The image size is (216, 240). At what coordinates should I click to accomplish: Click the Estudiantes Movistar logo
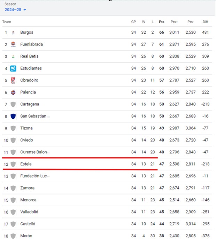click(13, 68)
